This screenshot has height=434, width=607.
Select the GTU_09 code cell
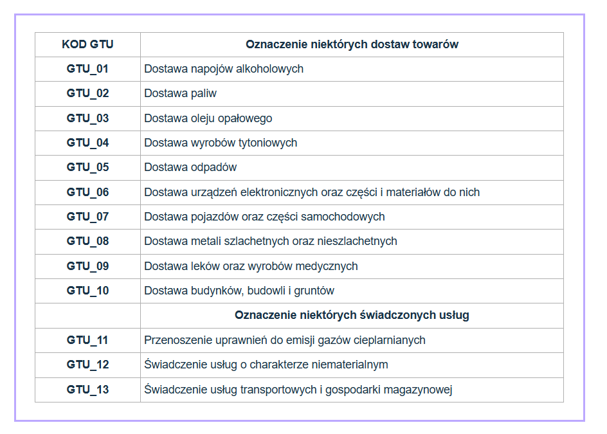tap(87, 266)
